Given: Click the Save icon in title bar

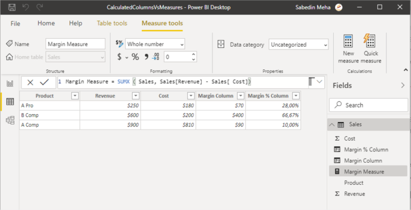Looking at the screenshot, I should 11,7.
